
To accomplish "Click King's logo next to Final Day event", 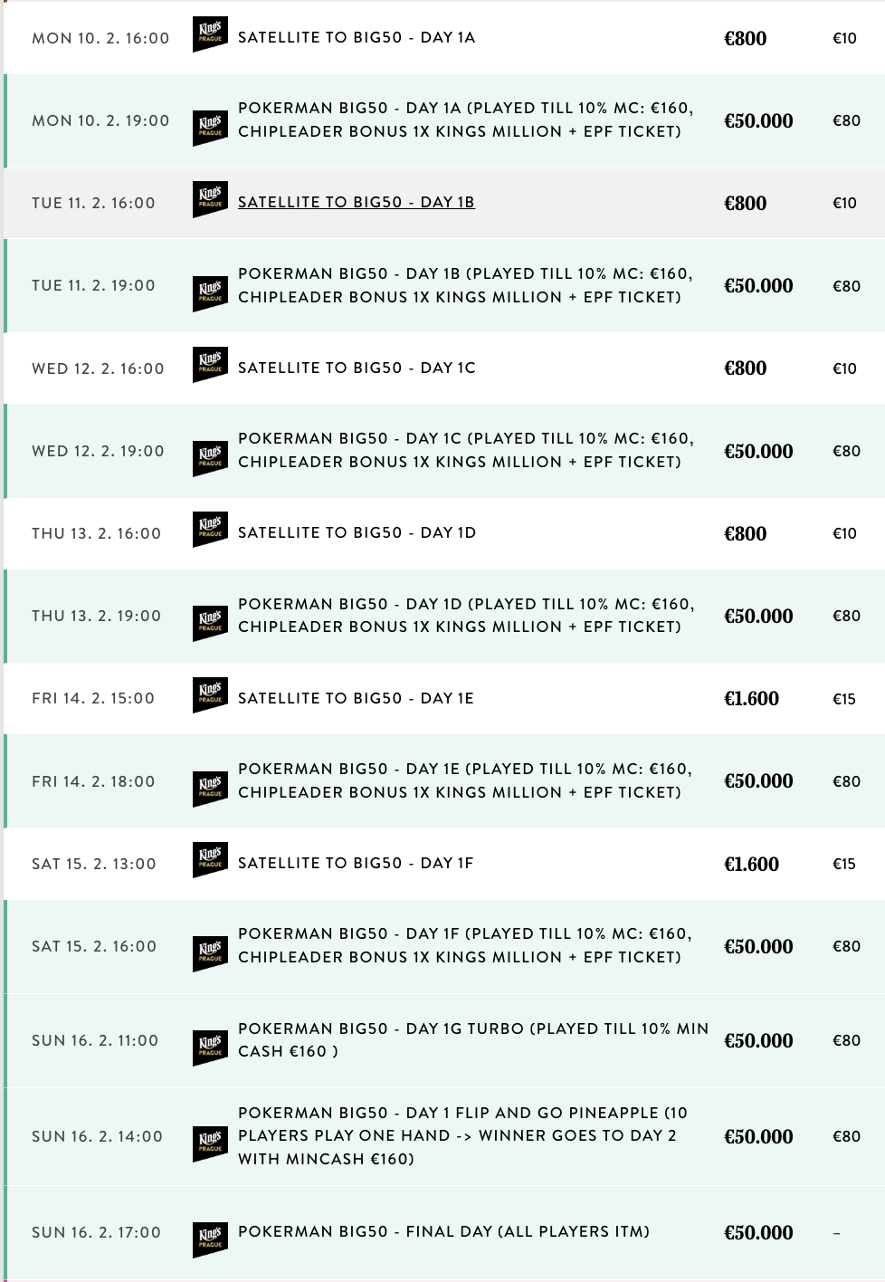I will coord(210,1240).
